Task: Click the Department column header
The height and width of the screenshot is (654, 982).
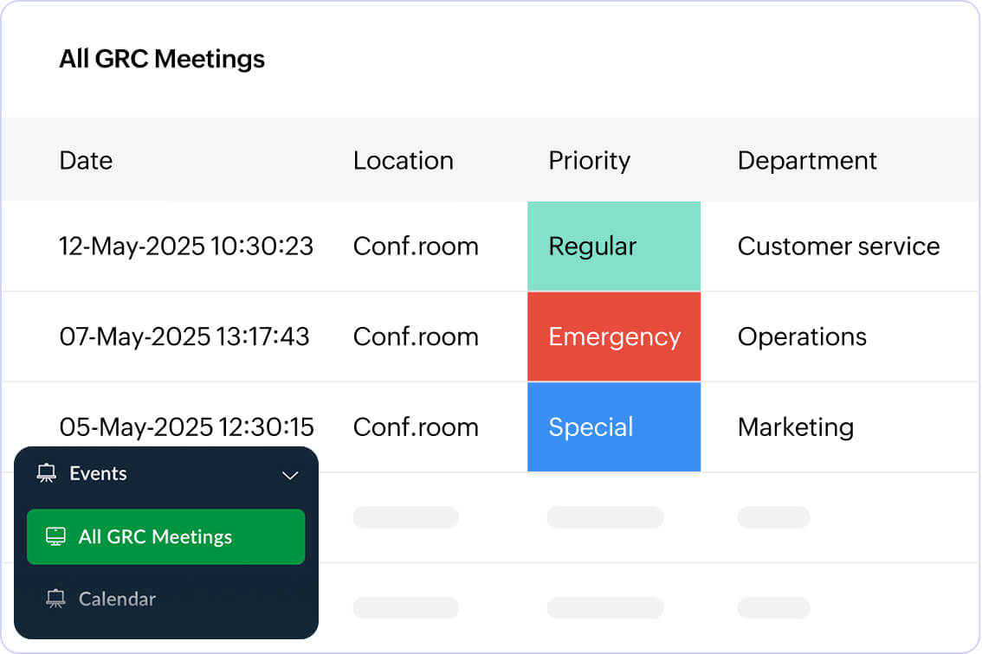Action: coord(806,161)
